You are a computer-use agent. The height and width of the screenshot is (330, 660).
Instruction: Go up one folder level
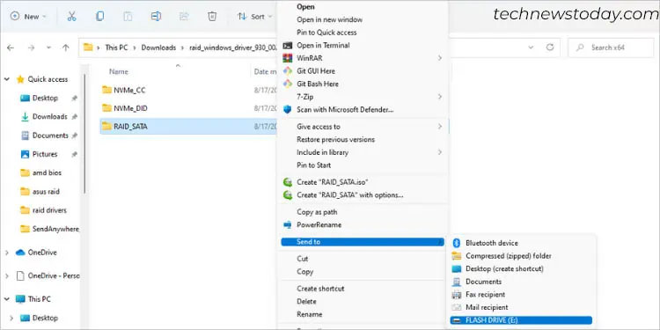(65, 48)
